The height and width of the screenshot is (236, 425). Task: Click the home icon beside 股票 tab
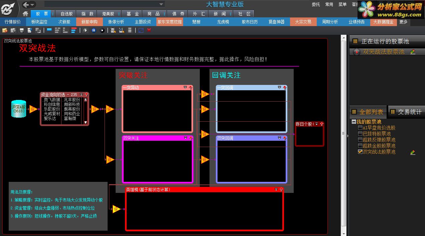click(x=25, y=14)
